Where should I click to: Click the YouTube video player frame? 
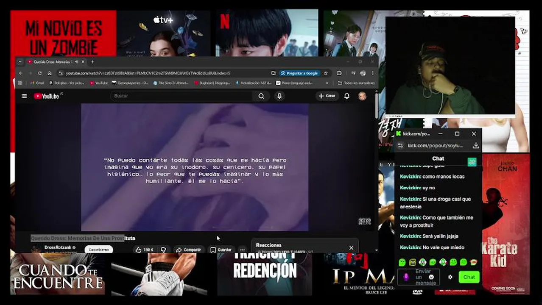click(x=195, y=167)
